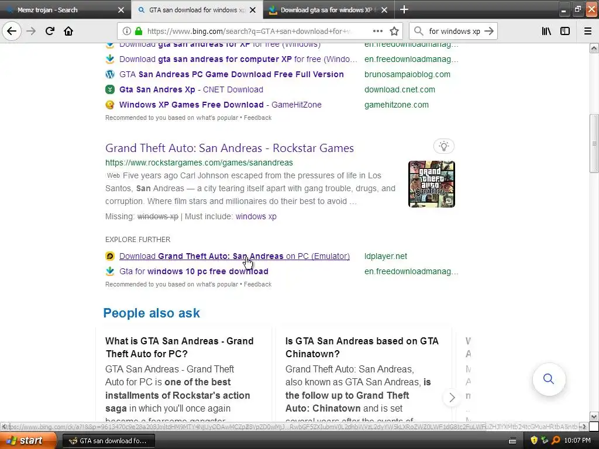599x449 pixels.
Task: Click gamehitzone.com domain text
Action: [397, 105]
